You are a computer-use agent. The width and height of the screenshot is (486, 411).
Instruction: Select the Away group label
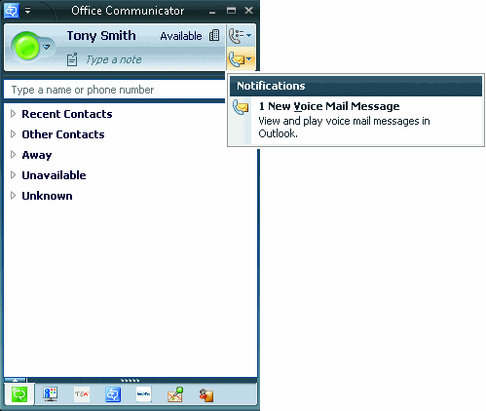37,155
